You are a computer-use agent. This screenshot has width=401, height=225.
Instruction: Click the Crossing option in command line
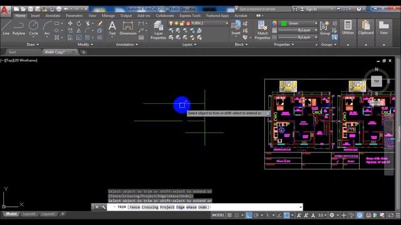point(150,207)
